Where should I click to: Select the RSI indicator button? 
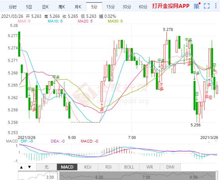click(108, 167)
